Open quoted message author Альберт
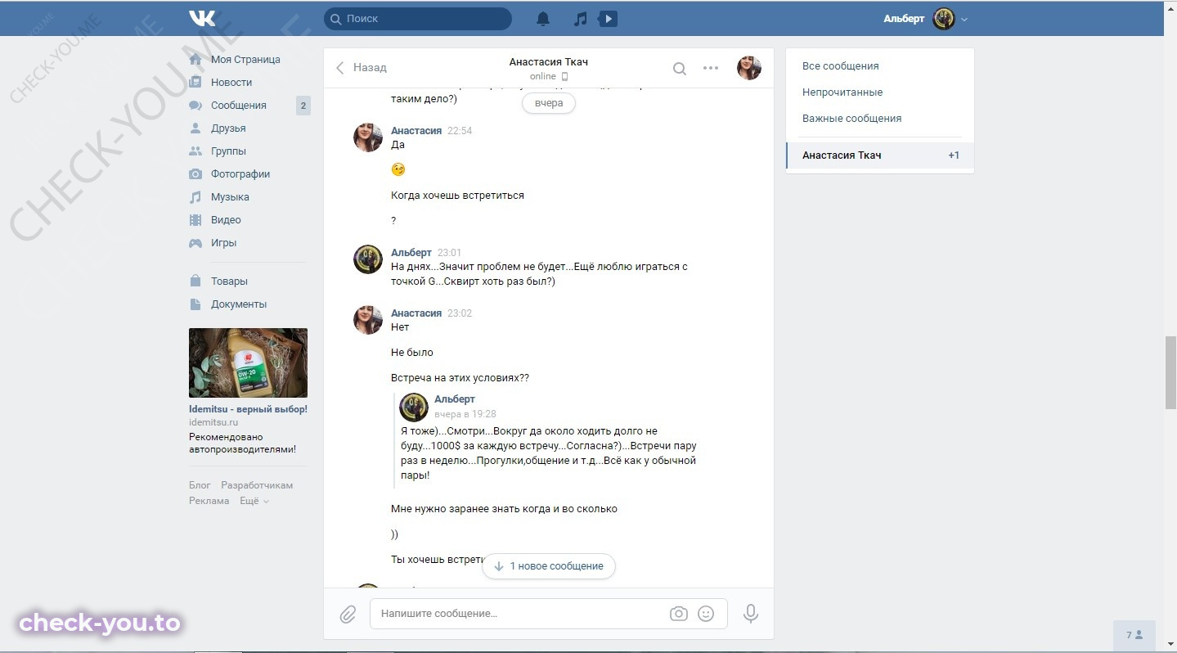The width and height of the screenshot is (1177, 653). point(455,399)
